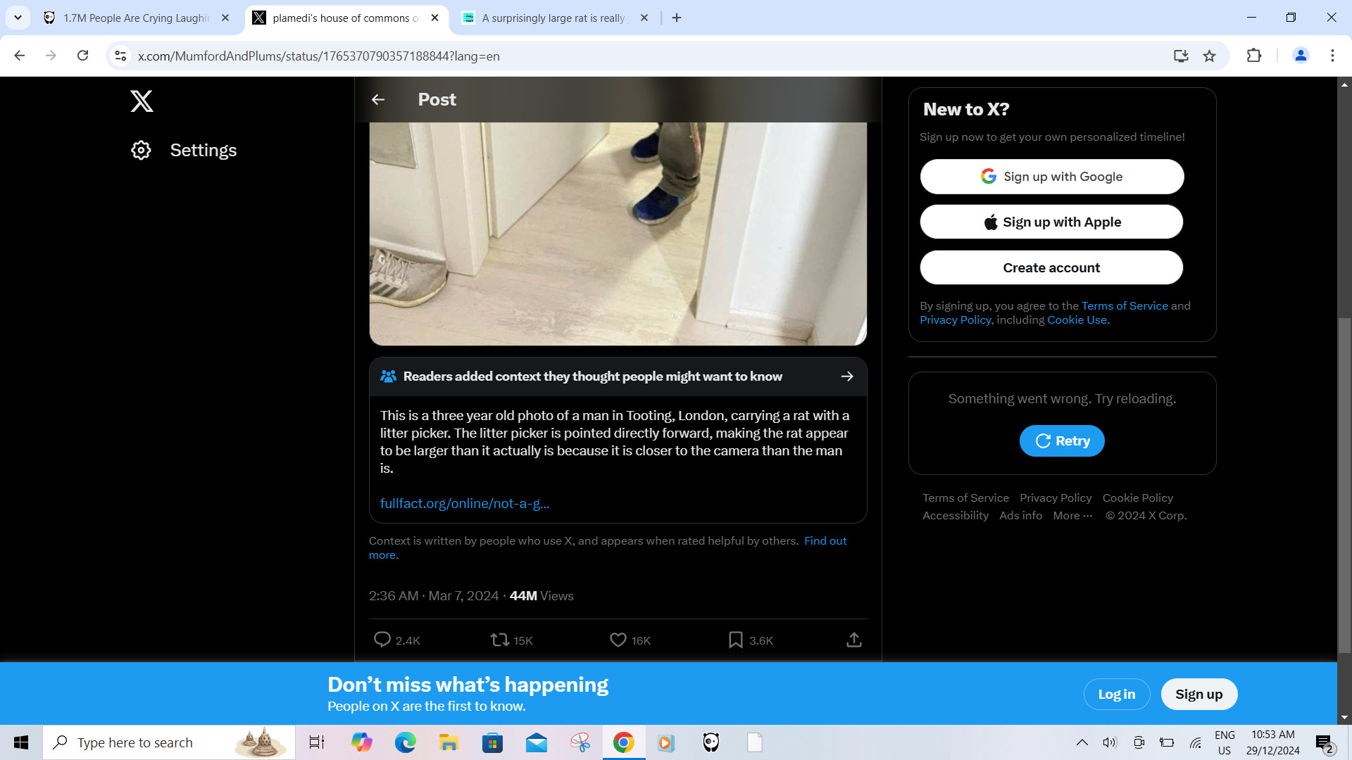
Task: Click the share upload icon
Action: [x=854, y=640]
